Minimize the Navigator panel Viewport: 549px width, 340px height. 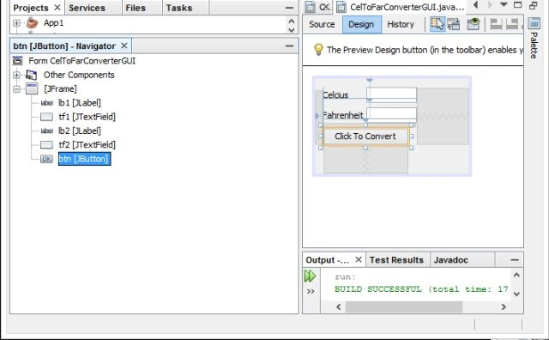coord(289,46)
